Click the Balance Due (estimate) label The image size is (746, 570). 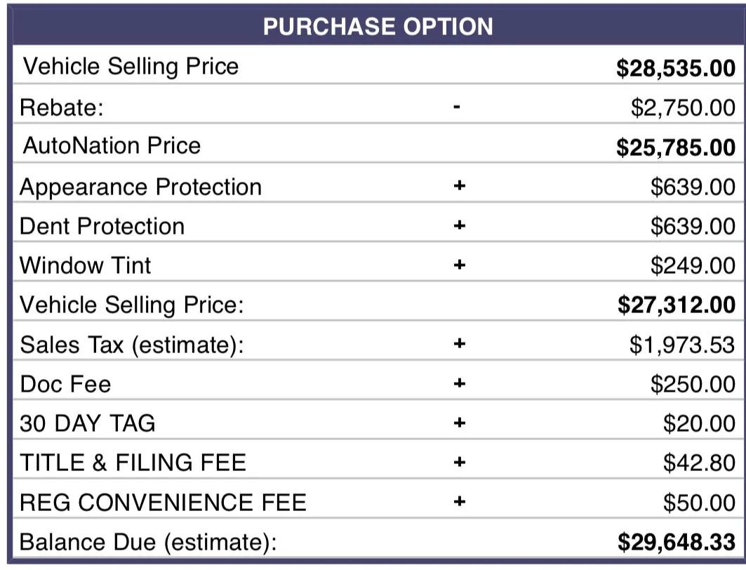coord(149,542)
